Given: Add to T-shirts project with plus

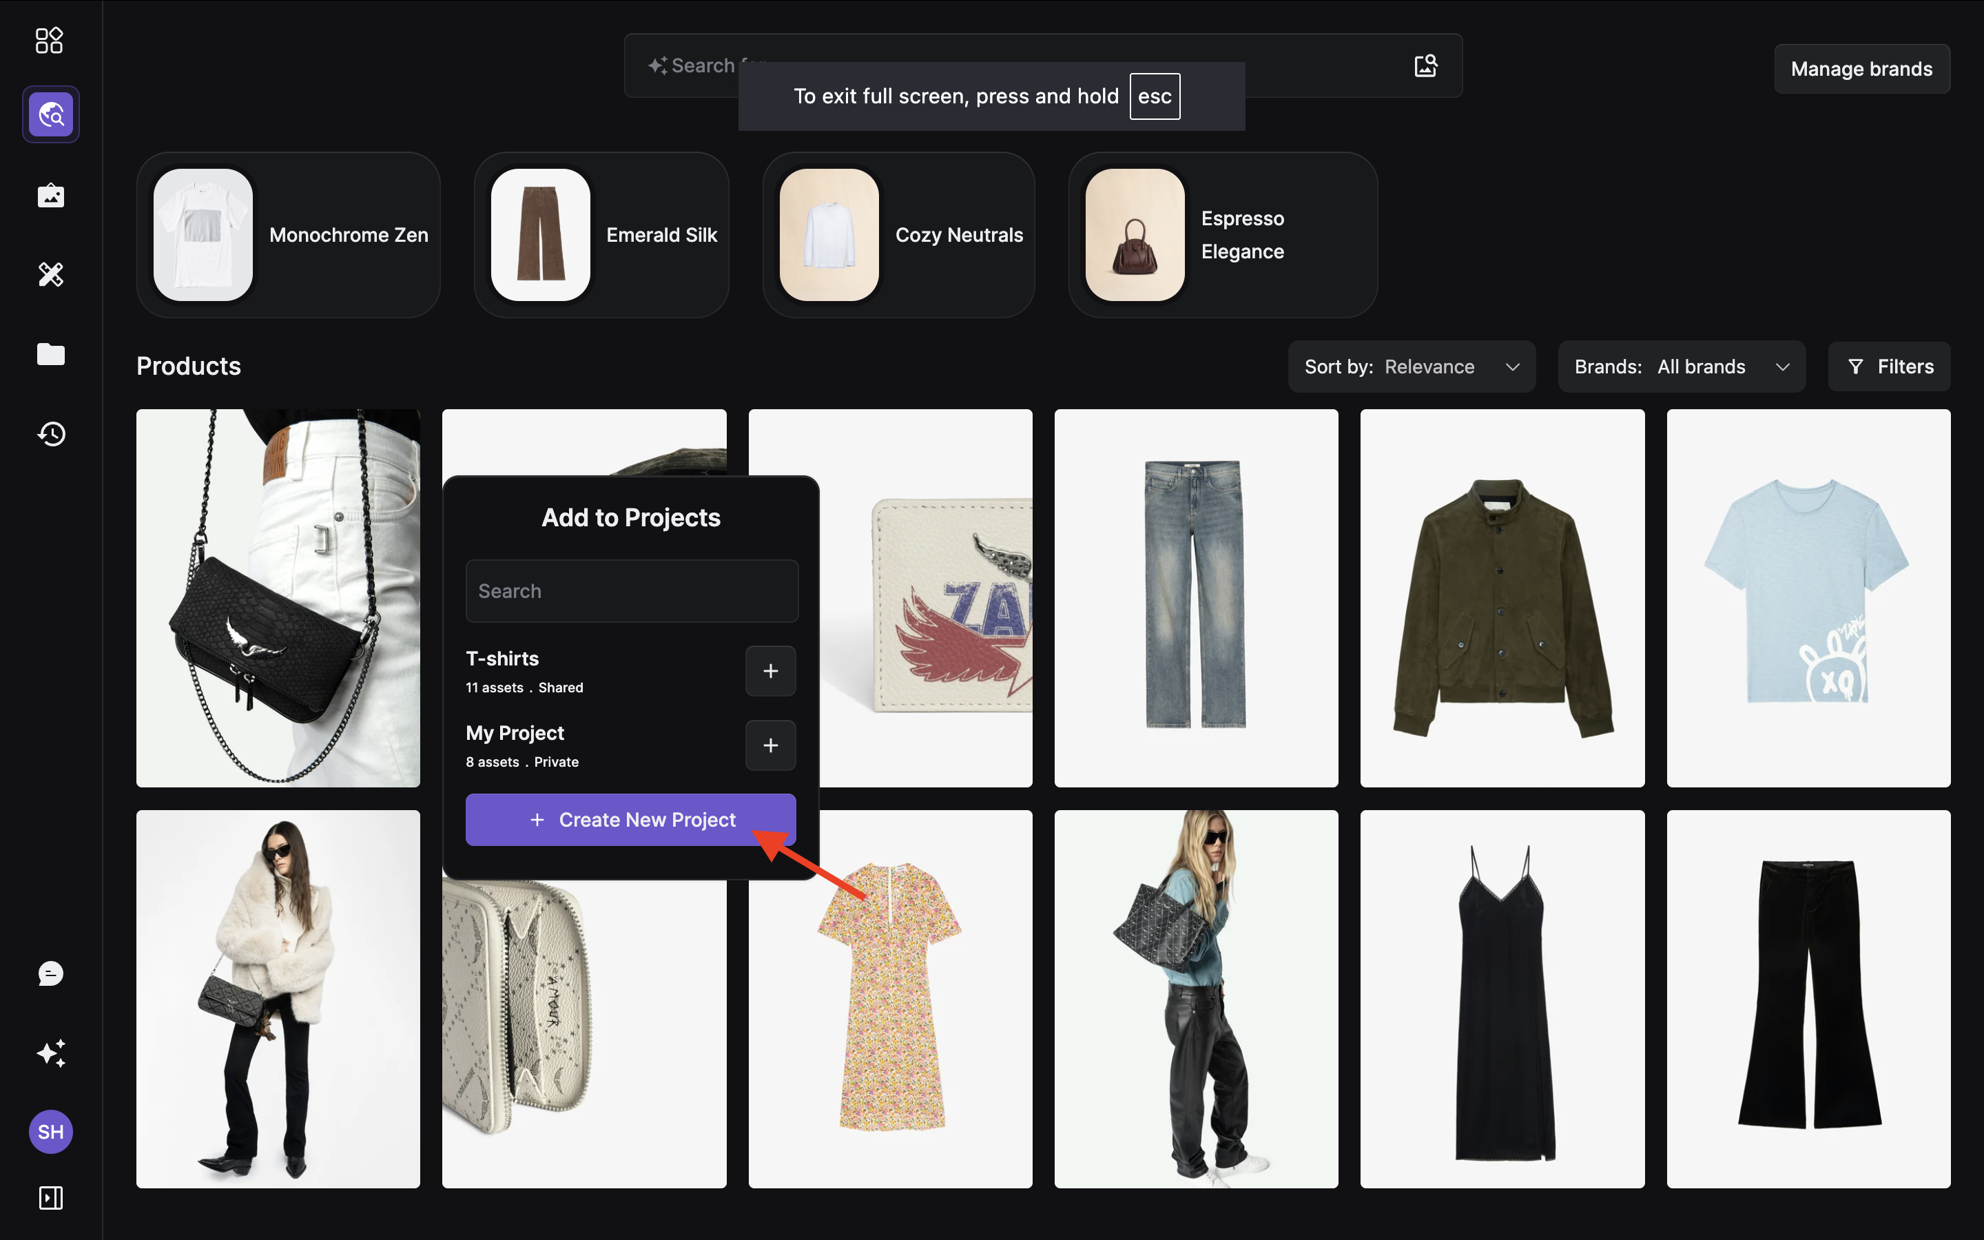Looking at the screenshot, I should pos(769,671).
